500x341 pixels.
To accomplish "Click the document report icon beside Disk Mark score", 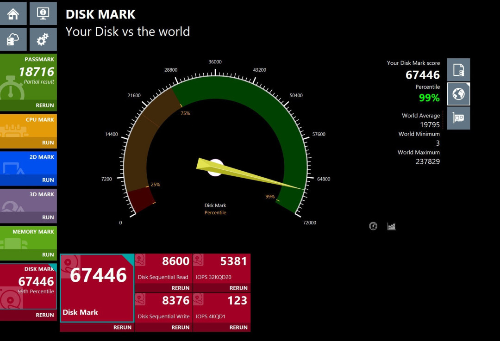I will pyautogui.click(x=458, y=70).
